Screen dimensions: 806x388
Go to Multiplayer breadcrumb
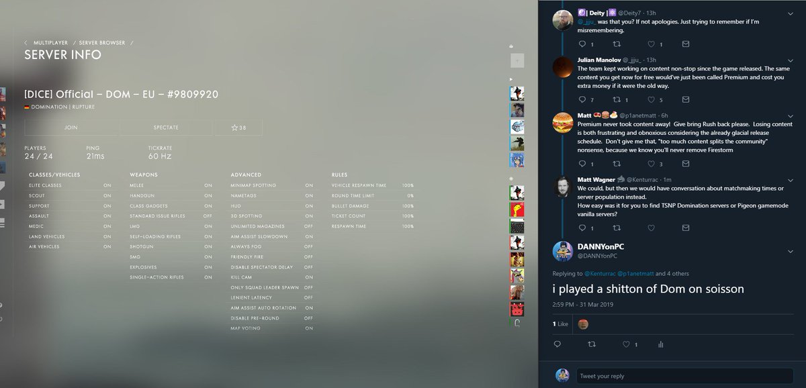point(51,43)
